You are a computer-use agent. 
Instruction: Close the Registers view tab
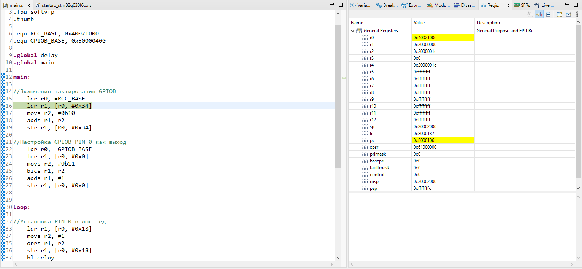click(507, 5)
